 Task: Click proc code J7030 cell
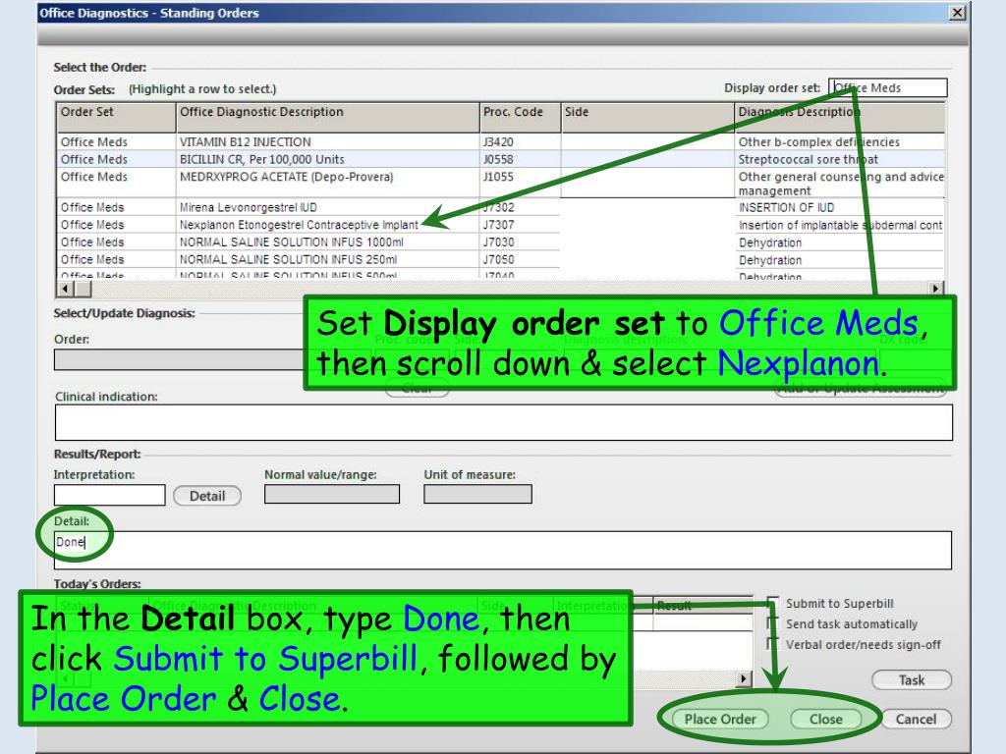(x=520, y=242)
